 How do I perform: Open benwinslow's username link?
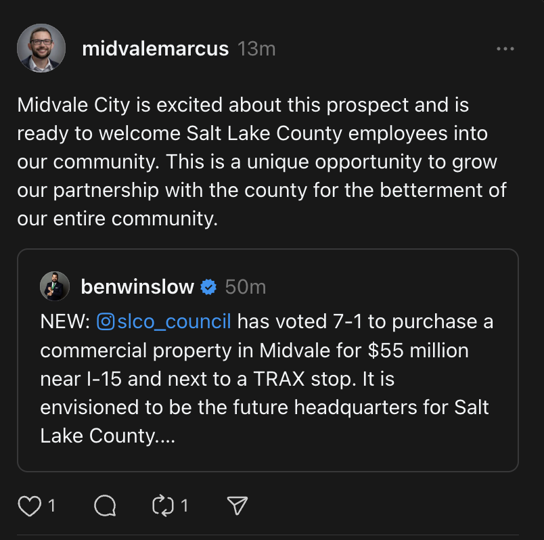pyautogui.click(x=138, y=286)
